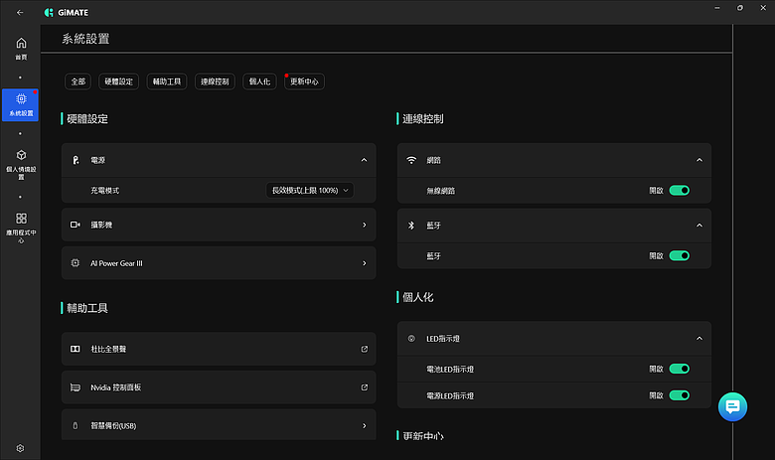Collapse the 藍牙 section chevron
This screenshot has width=775, height=460.
[699, 226]
